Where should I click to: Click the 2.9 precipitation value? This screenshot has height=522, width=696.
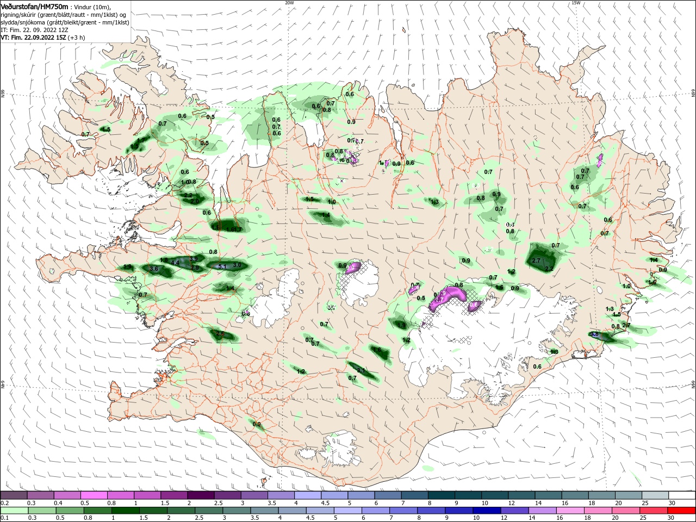[195, 268]
